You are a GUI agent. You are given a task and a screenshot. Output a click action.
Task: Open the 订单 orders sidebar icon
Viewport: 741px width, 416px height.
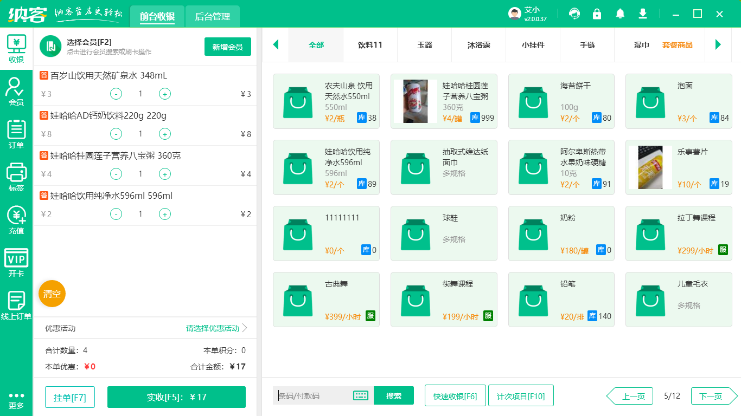coord(16,134)
